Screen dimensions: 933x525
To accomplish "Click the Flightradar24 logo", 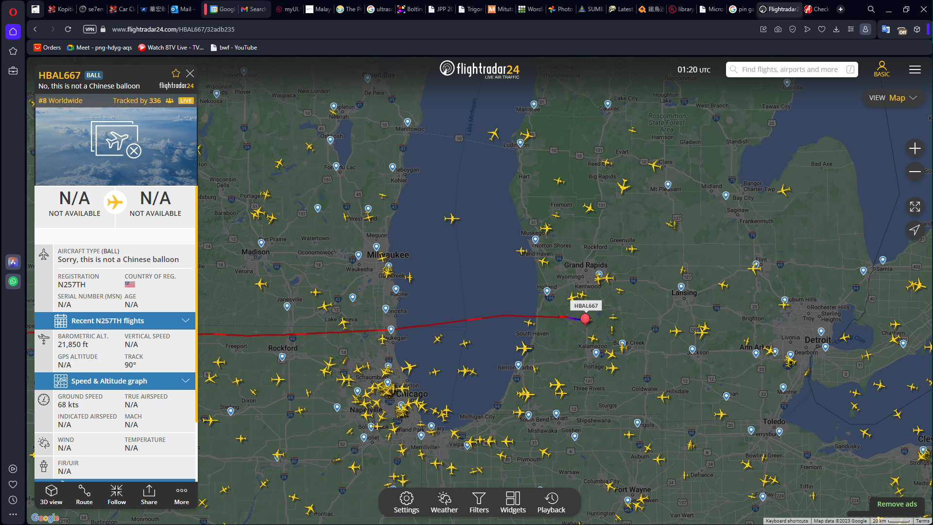I will point(480,70).
